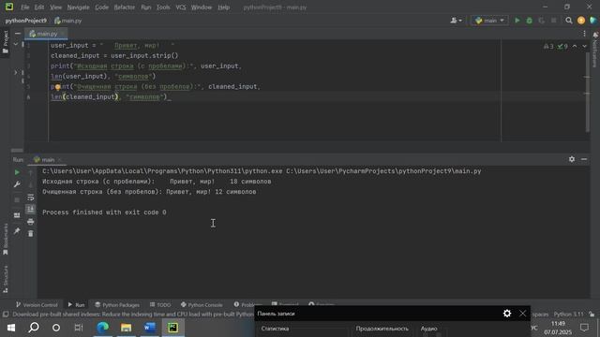
Task: Open the Window menu
Action: (x=202, y=7)
